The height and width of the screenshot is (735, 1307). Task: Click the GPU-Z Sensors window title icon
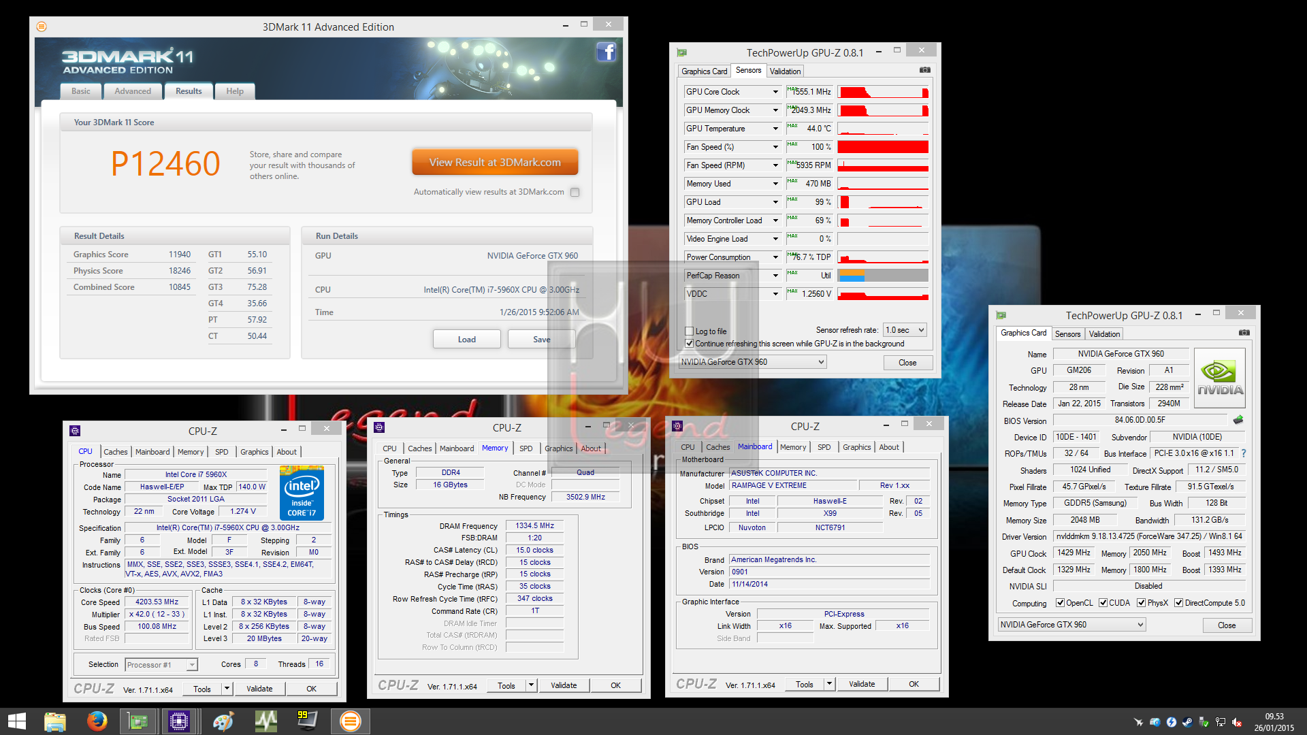point(681,52)
